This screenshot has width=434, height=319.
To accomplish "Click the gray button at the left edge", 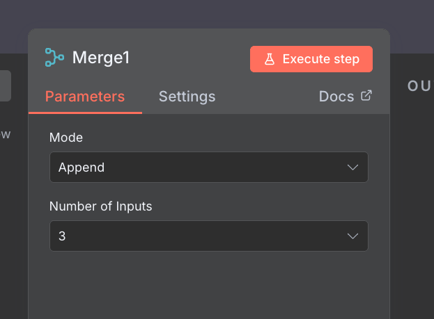I will tap(6, 85).
